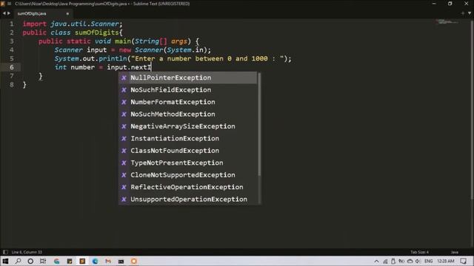Go to next tab with right arrow

pos(9,13)
